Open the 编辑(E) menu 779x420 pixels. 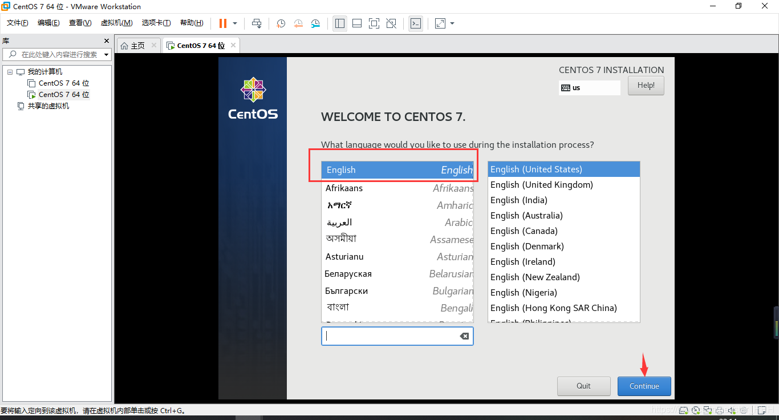[48, 23]
